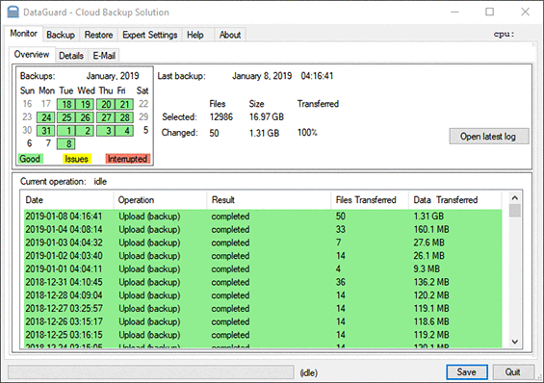This screenshot has width=544, height=383.
Task: Click the Files Transferred column header
Action: [370, 200]
